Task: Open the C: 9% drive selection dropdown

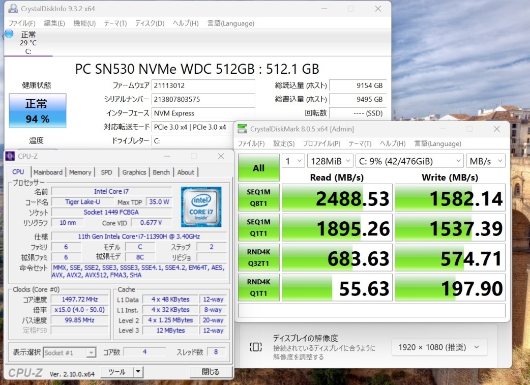Action: (409, 161)
